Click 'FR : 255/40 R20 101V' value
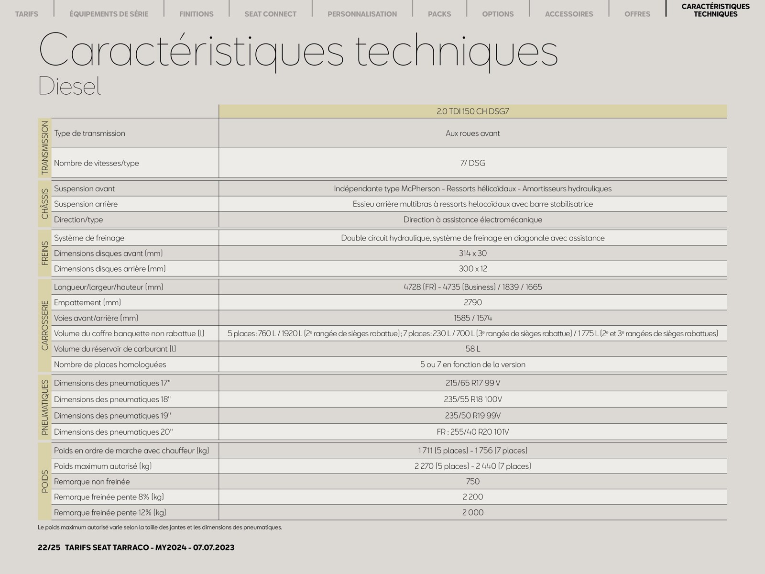This screenshot has width=765, height=574. point(473,432)
